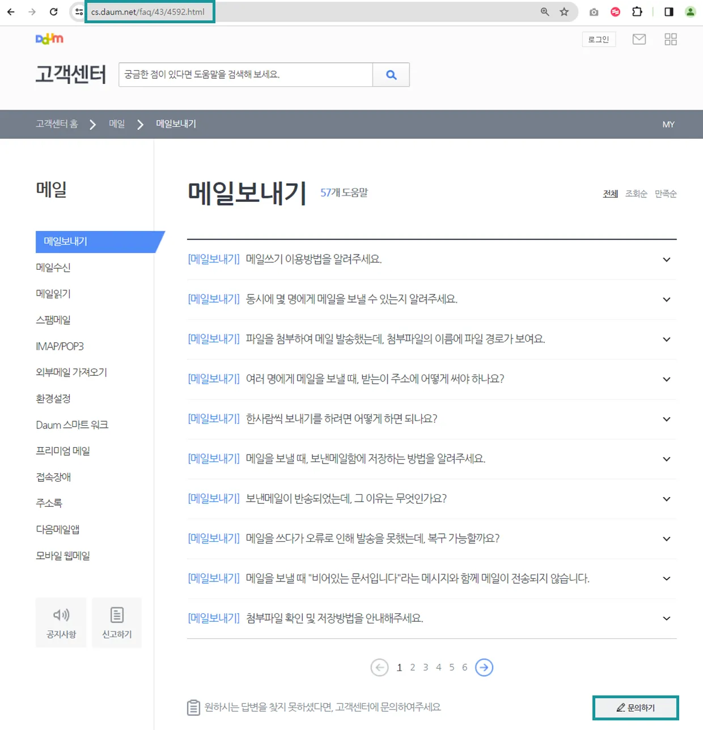Open IMAP/POP3 in sidebar
Image resolution: width=703 pixels, height=730 pixels.
(60, 346)
